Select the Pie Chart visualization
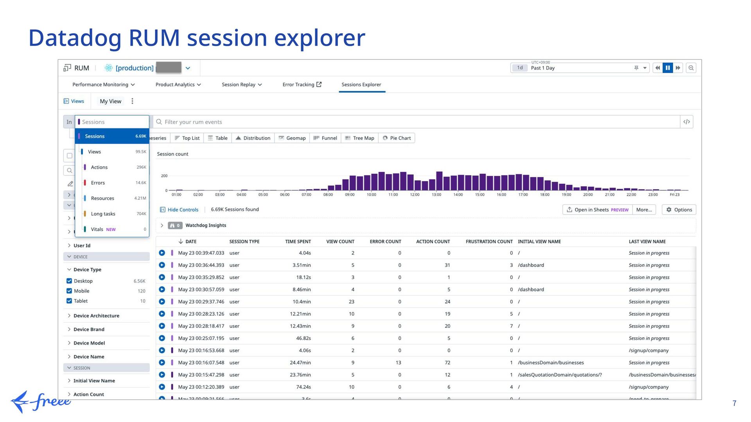 click(397, 138)
